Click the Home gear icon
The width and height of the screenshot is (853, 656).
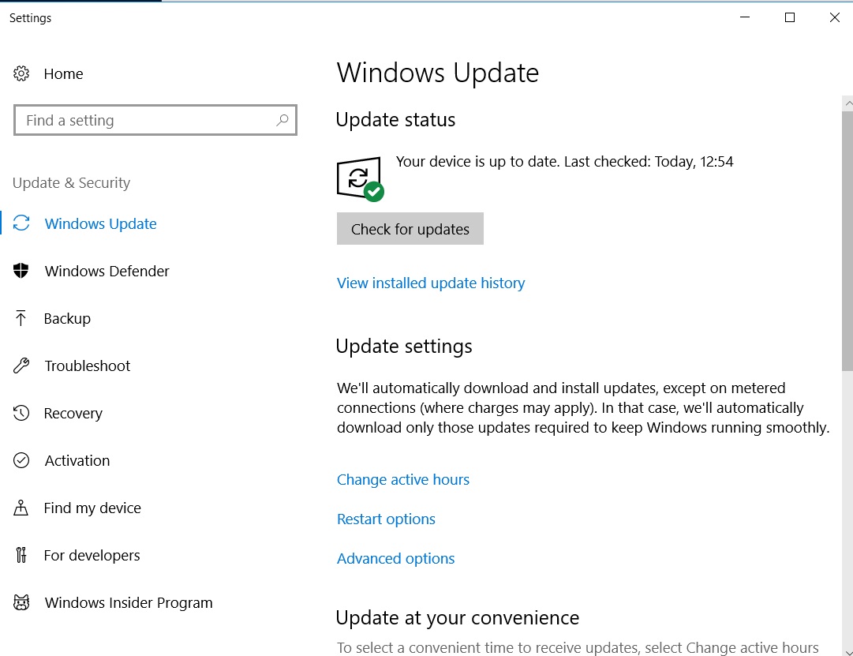pos(21,73)
